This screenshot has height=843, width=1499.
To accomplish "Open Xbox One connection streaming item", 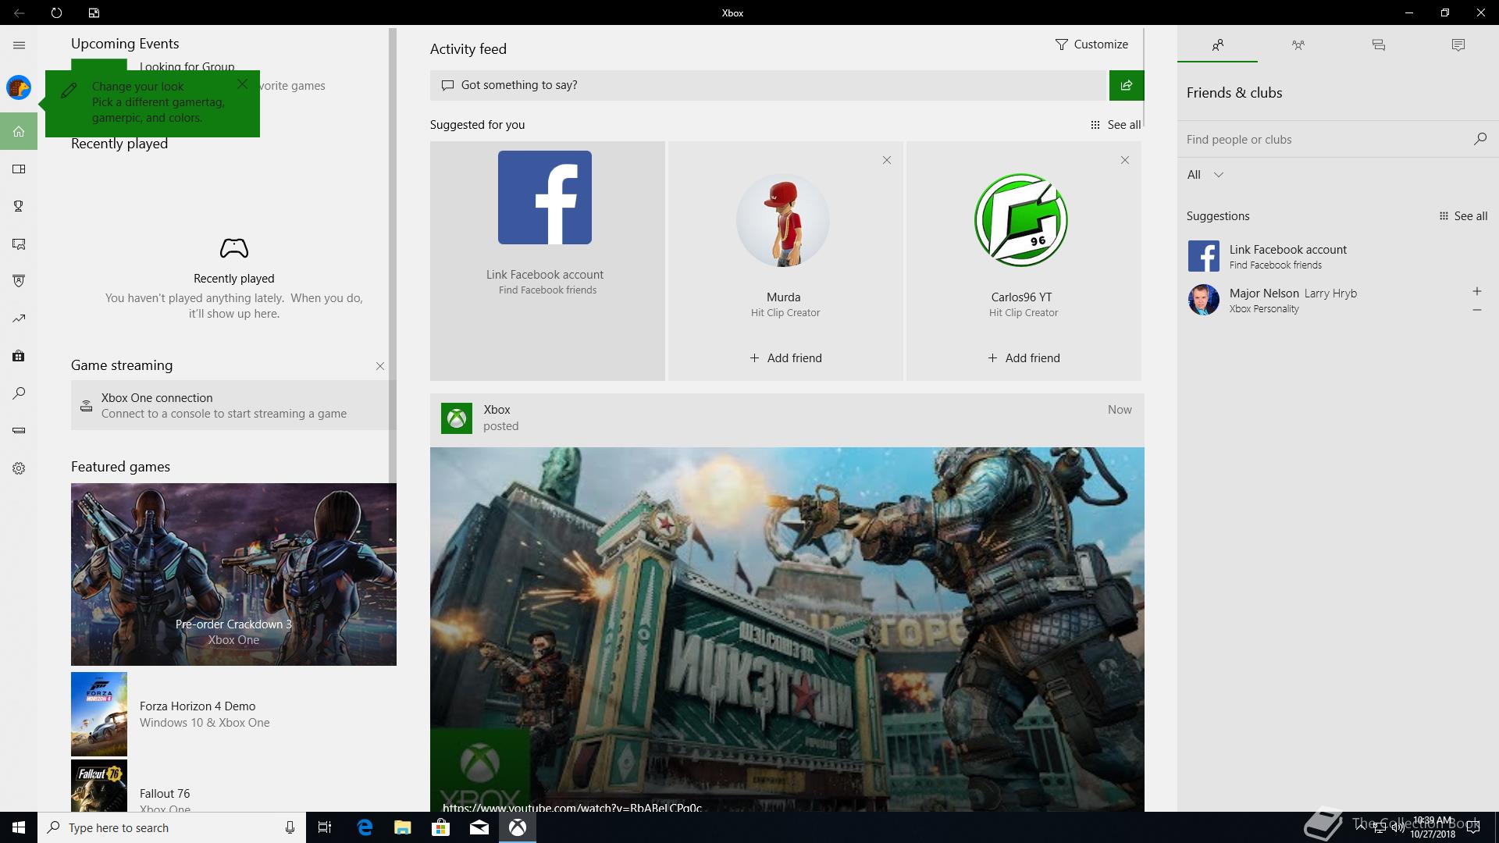I will [x=233, y=405].
